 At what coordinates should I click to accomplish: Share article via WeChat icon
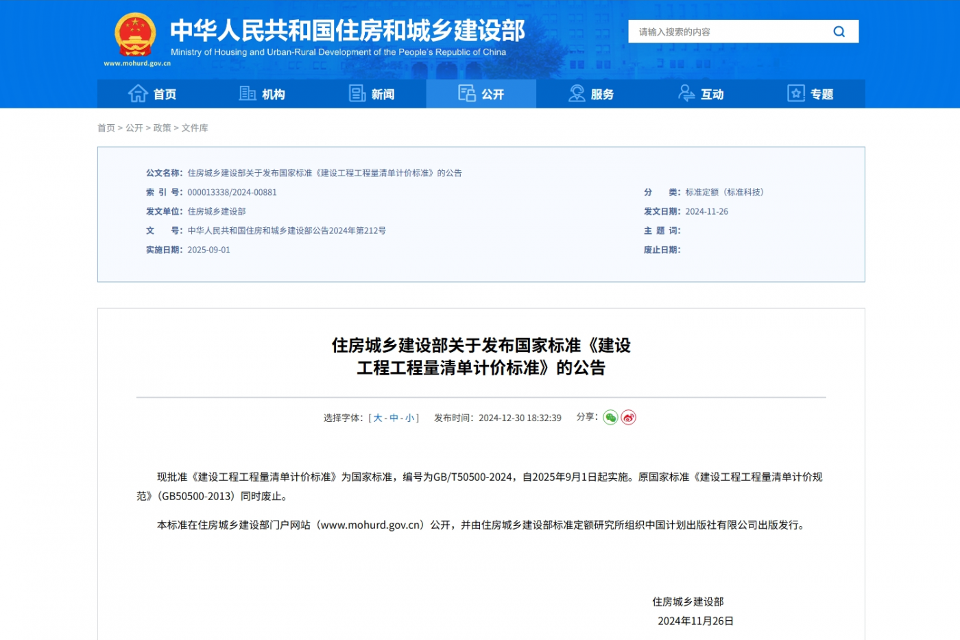click(610, 417)
